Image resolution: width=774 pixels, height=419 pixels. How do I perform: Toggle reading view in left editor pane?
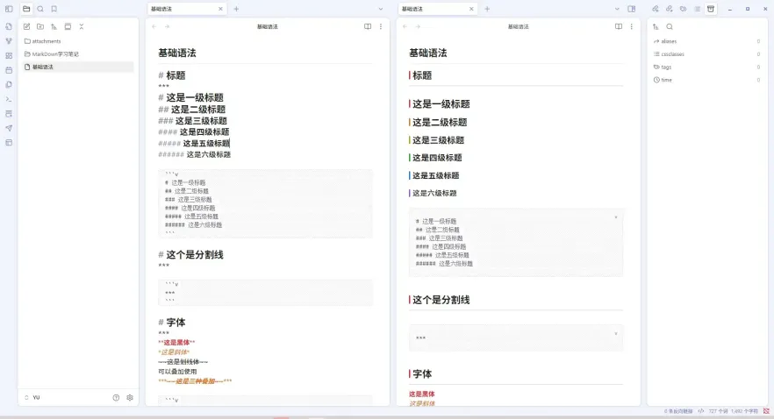[x=368, y=26]
